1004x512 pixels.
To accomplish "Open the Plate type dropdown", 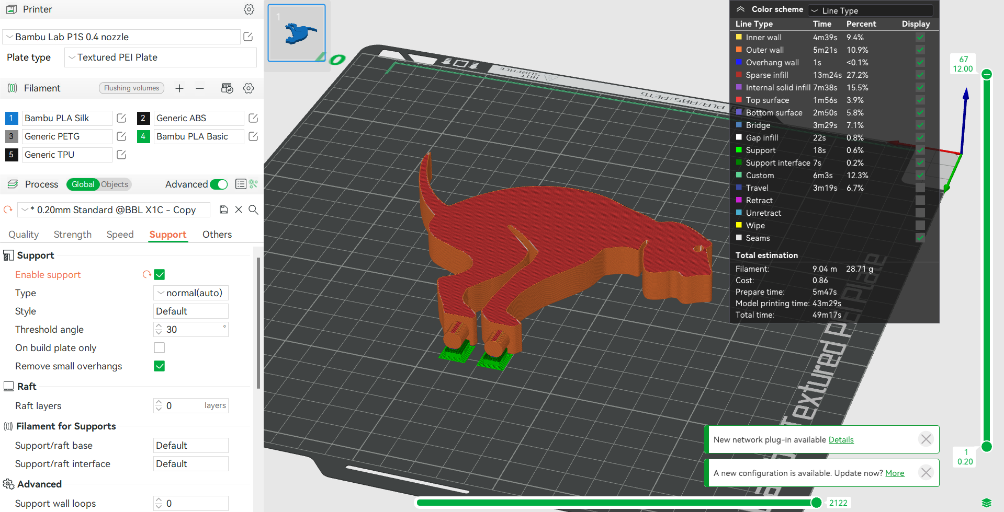I will click(x=161, y=57).
